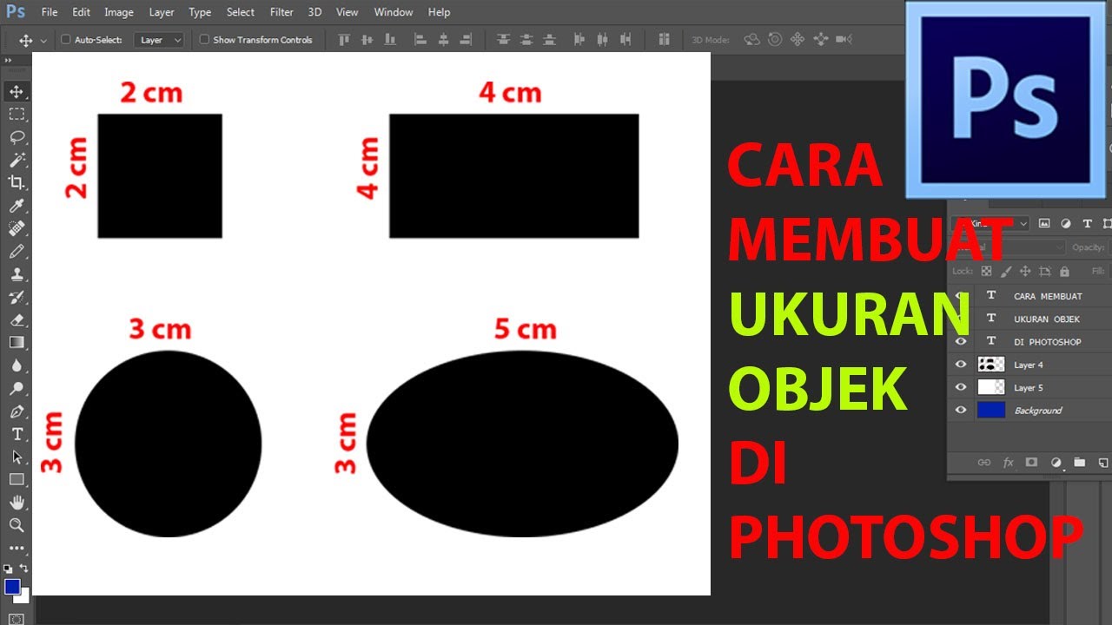Select the Hand tool

click(17, 502)
